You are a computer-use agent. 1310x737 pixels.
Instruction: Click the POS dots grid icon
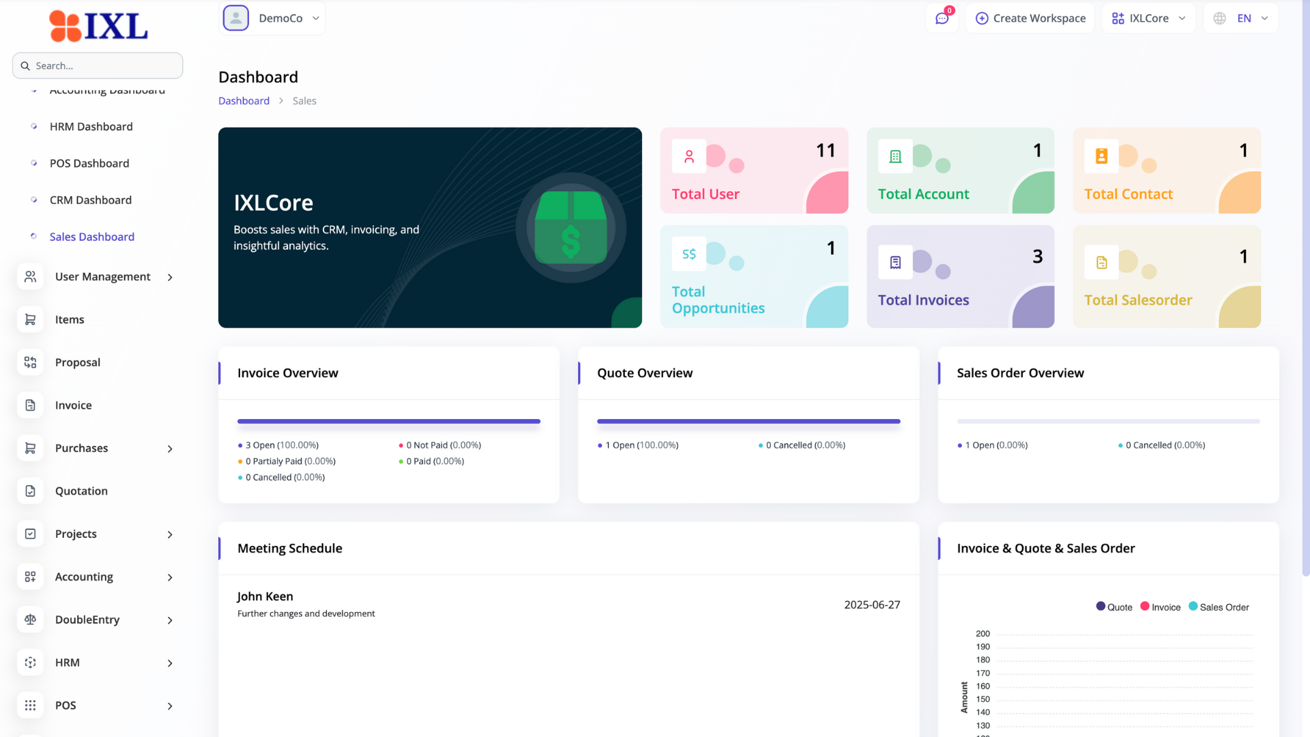coord(31,706)
